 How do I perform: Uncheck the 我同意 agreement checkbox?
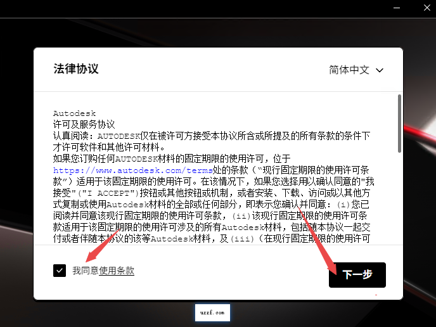coord(60,271)
